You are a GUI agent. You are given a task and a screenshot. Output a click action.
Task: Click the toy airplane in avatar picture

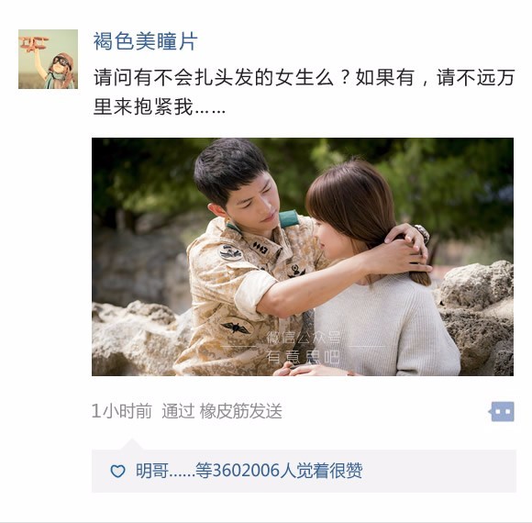33,44
